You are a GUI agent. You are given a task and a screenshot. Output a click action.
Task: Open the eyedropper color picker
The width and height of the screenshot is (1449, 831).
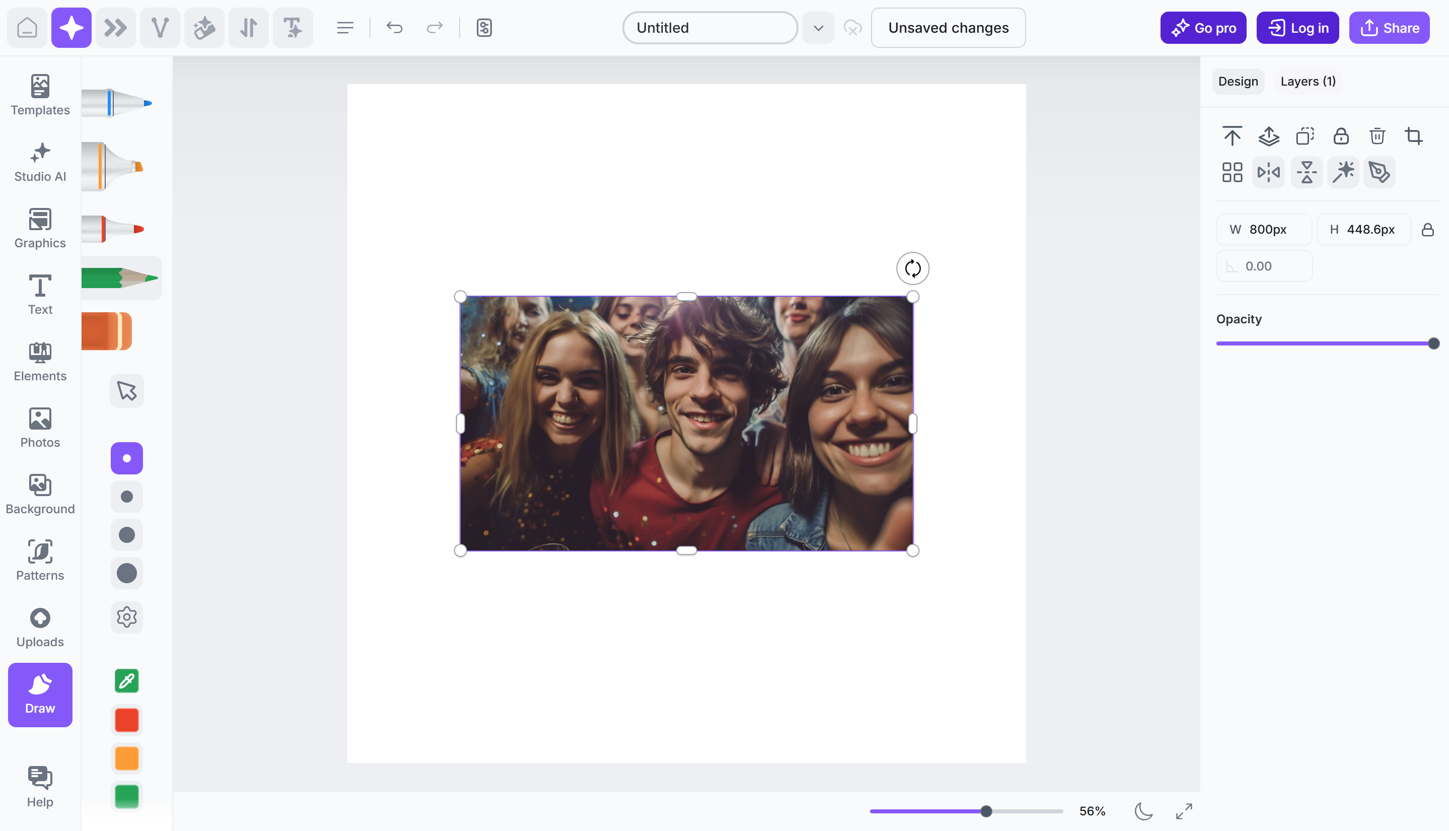click(x=127, y=680)
